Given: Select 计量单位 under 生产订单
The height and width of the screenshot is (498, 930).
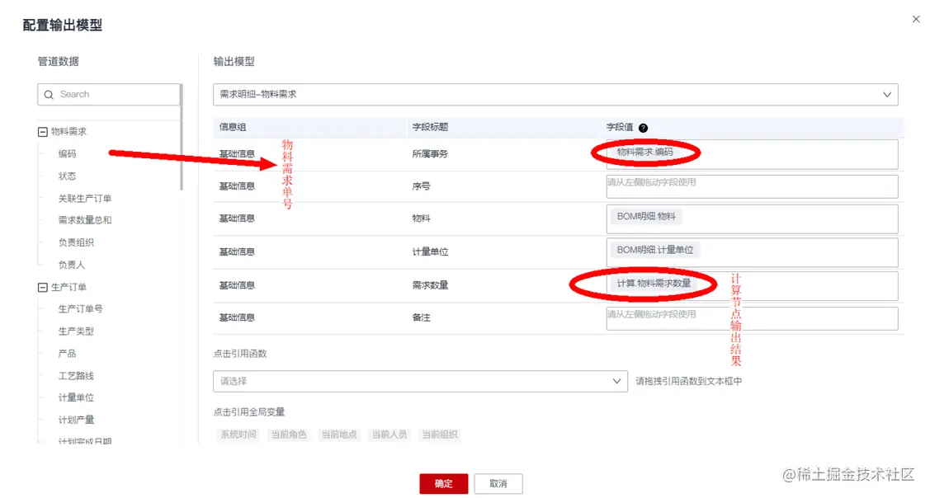Looking at the screenshot, I should click(x=76, y=397).
